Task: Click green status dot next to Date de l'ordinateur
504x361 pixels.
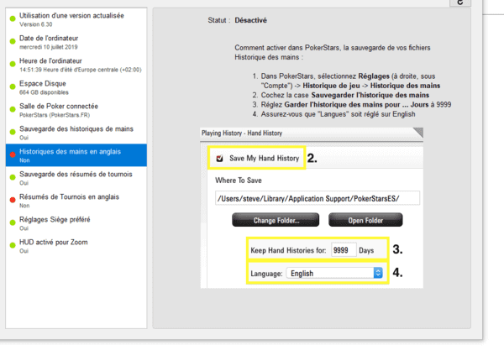Action: (13, 41)
